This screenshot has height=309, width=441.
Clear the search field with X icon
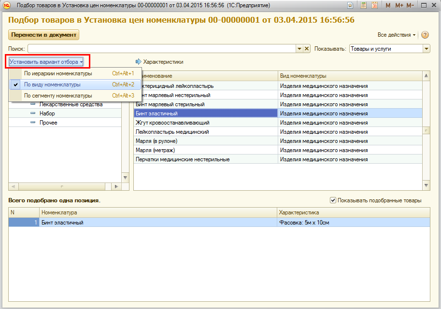click(307, 49)
